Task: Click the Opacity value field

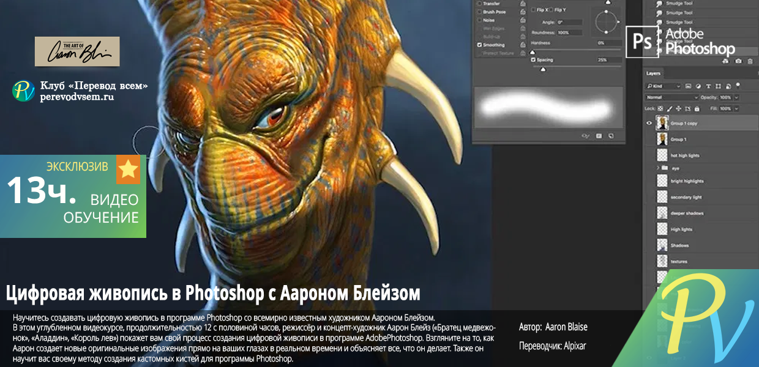Action: [x=725, y=97]
